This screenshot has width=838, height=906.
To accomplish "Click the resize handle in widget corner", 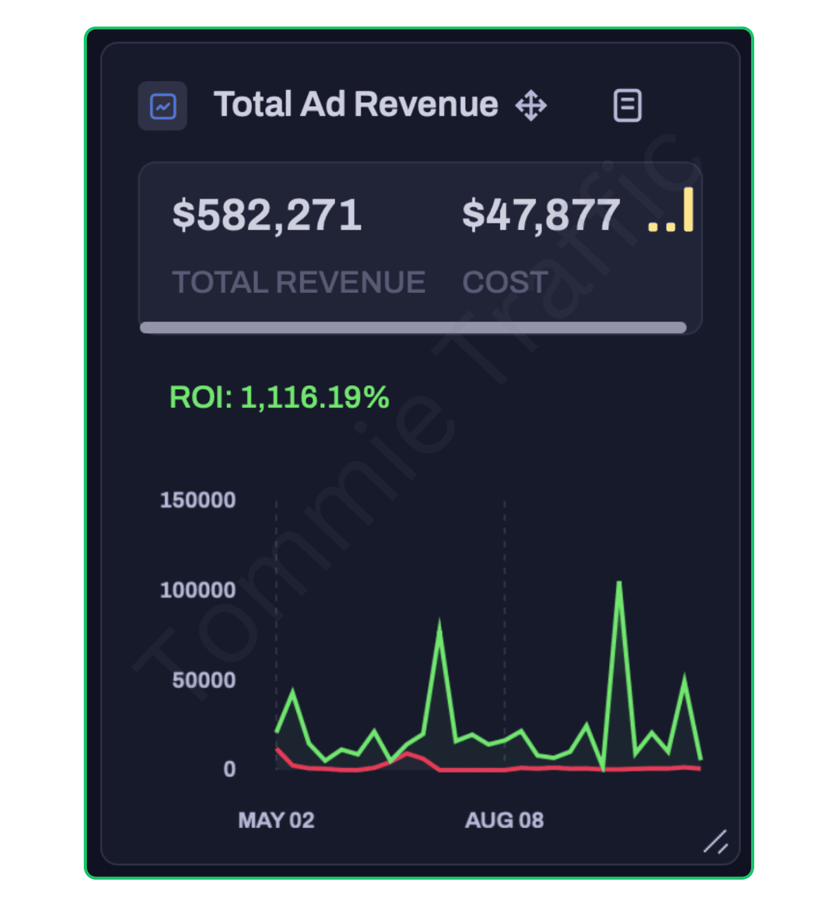I will click(715, 842).
